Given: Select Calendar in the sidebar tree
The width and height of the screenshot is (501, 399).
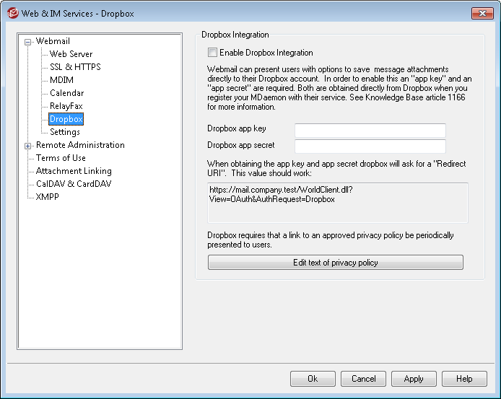Looking at the screenshot, I should [x=66, y=93].
